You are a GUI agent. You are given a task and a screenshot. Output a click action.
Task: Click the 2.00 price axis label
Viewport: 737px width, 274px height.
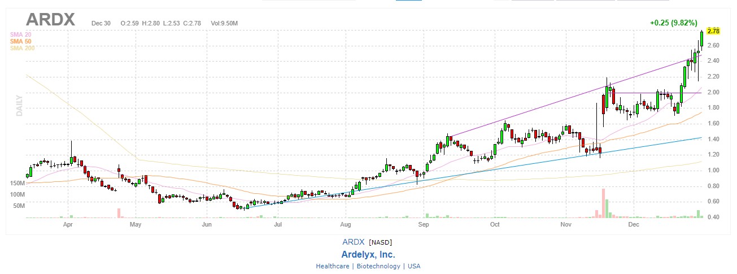coord(713,92)
